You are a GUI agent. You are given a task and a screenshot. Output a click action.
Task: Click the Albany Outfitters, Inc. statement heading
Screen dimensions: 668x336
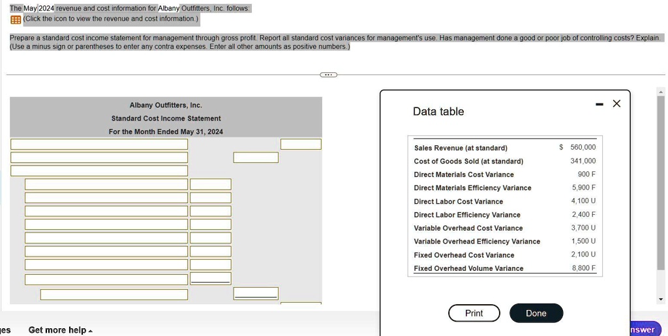166,105
